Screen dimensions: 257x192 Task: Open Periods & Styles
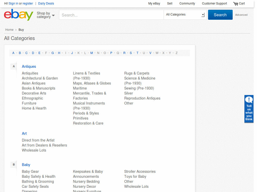click(86, 113)
